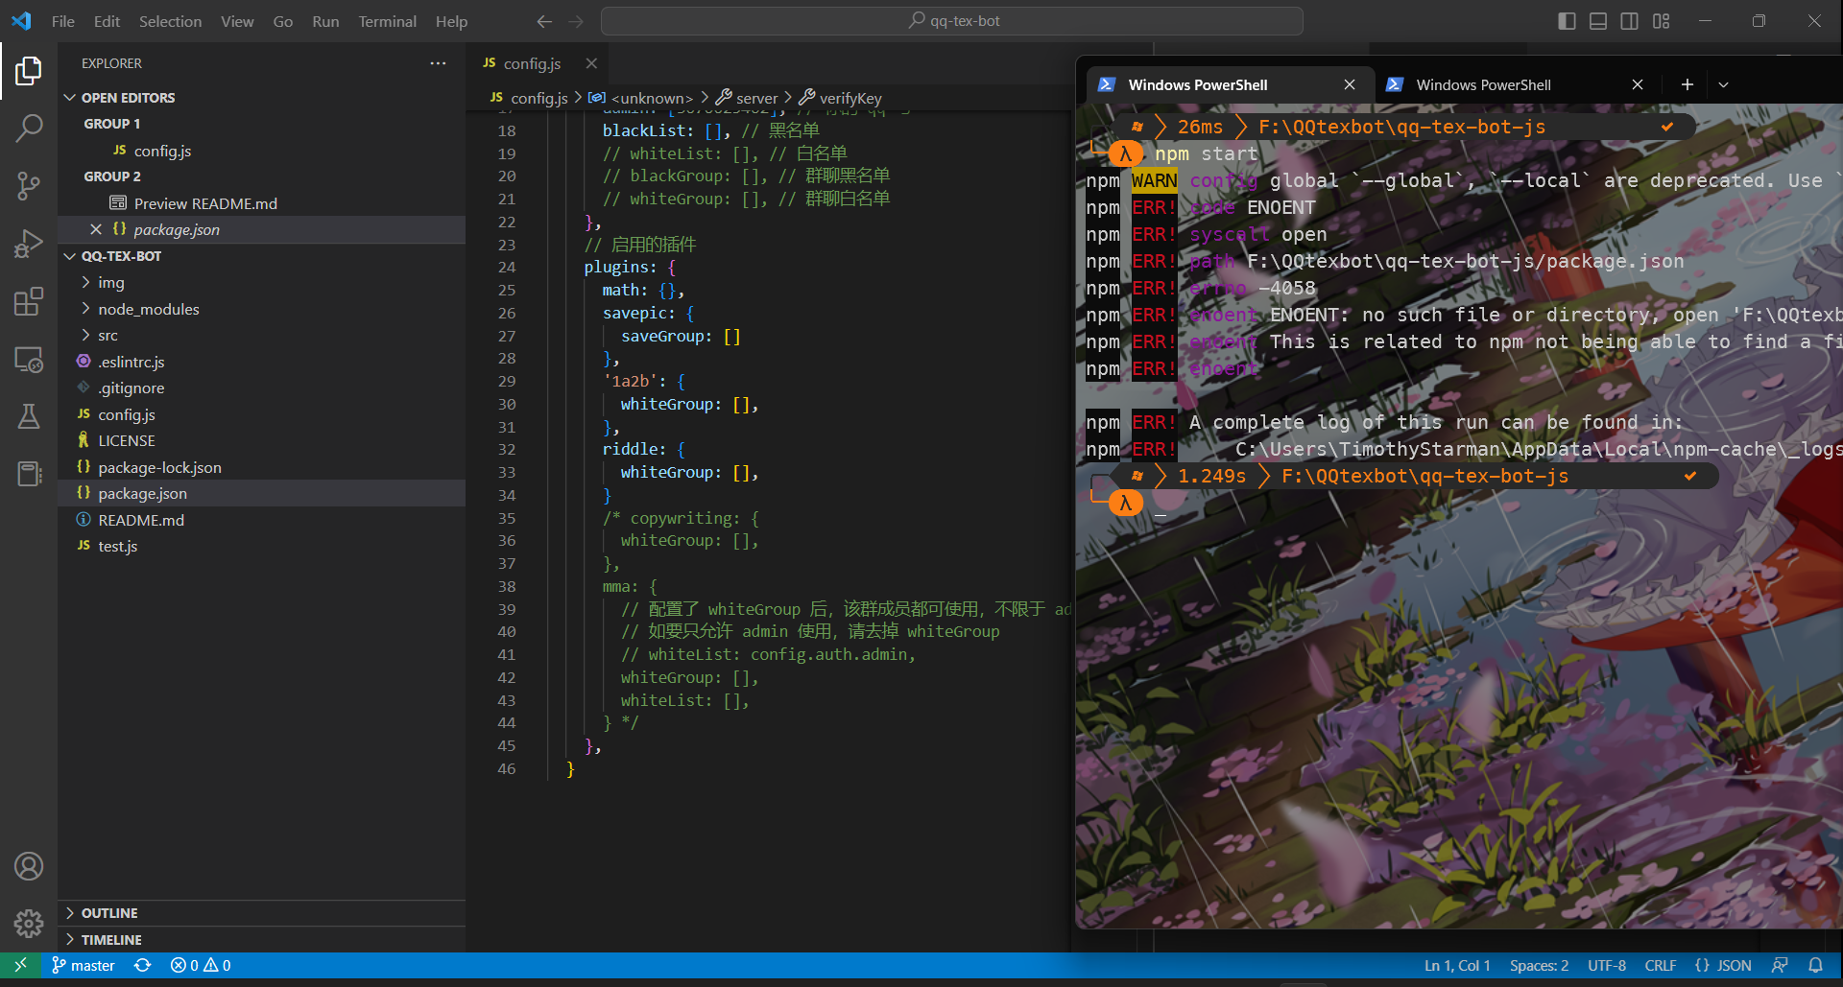Toggle the secondary side bar

pos(1629,20)
